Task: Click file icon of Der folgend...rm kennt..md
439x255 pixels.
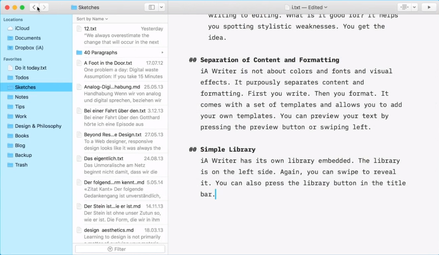Action: point(79,182)
